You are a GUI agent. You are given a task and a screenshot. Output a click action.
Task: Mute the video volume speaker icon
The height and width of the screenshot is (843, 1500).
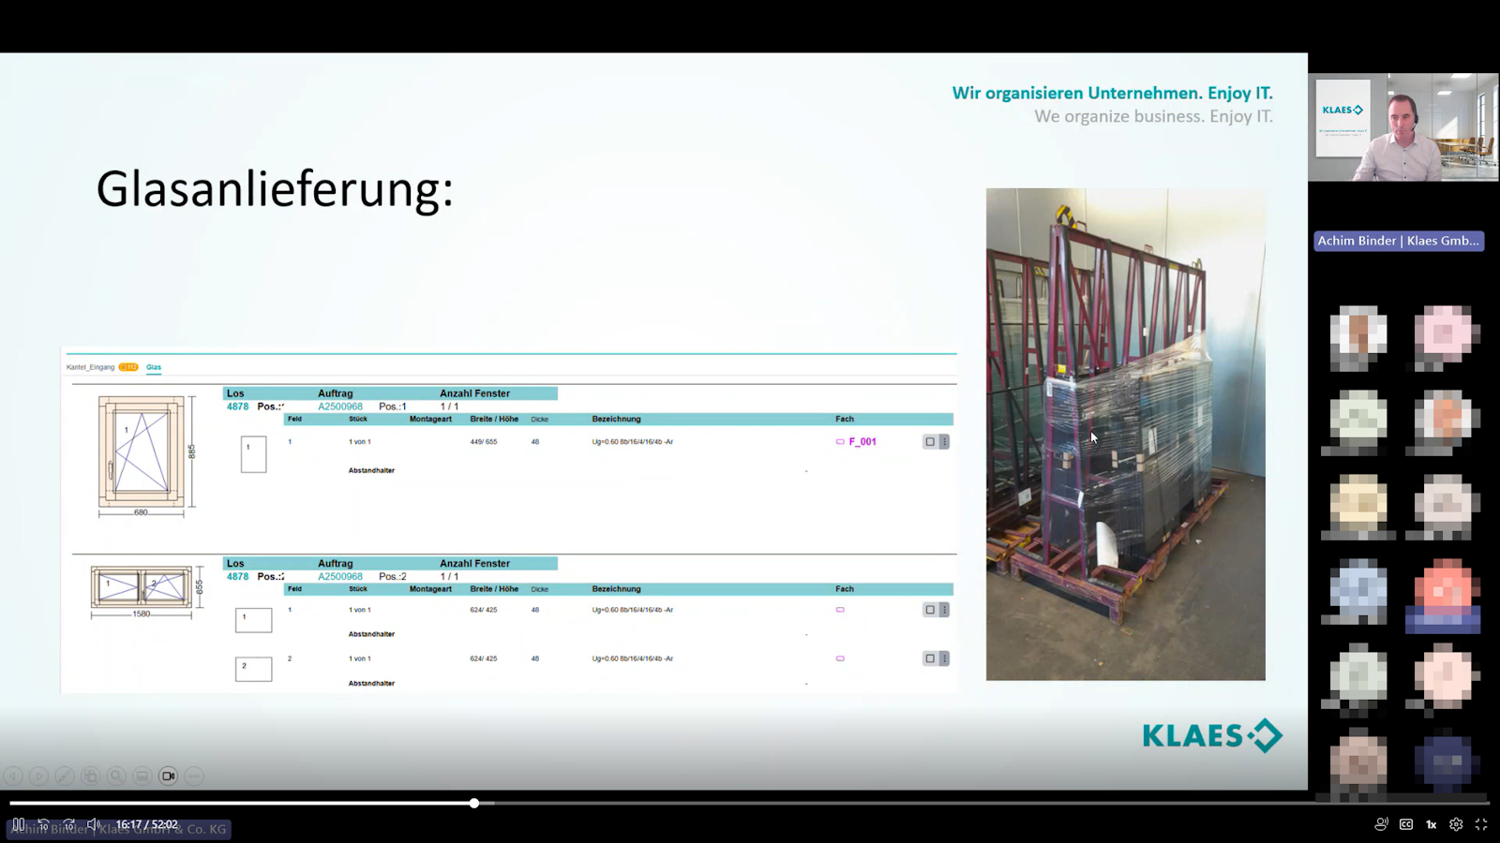tap(94, 824)
